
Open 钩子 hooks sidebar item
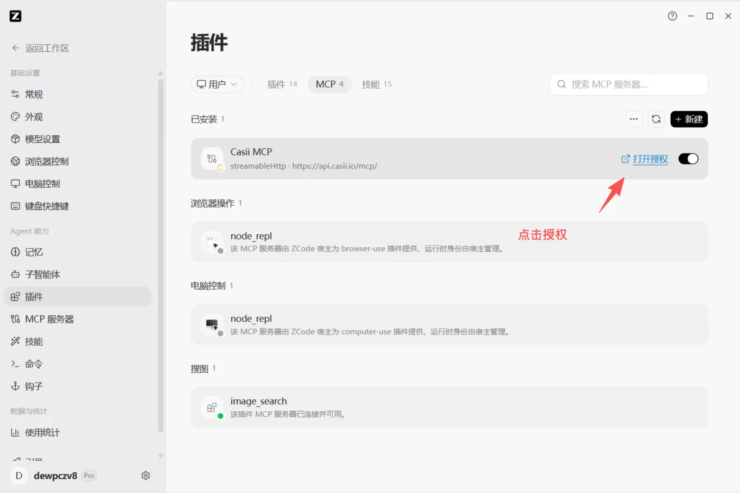78,386
